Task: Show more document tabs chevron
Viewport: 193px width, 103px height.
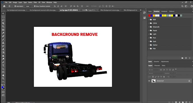Action: pyautogui.click(x=140, y=10)
